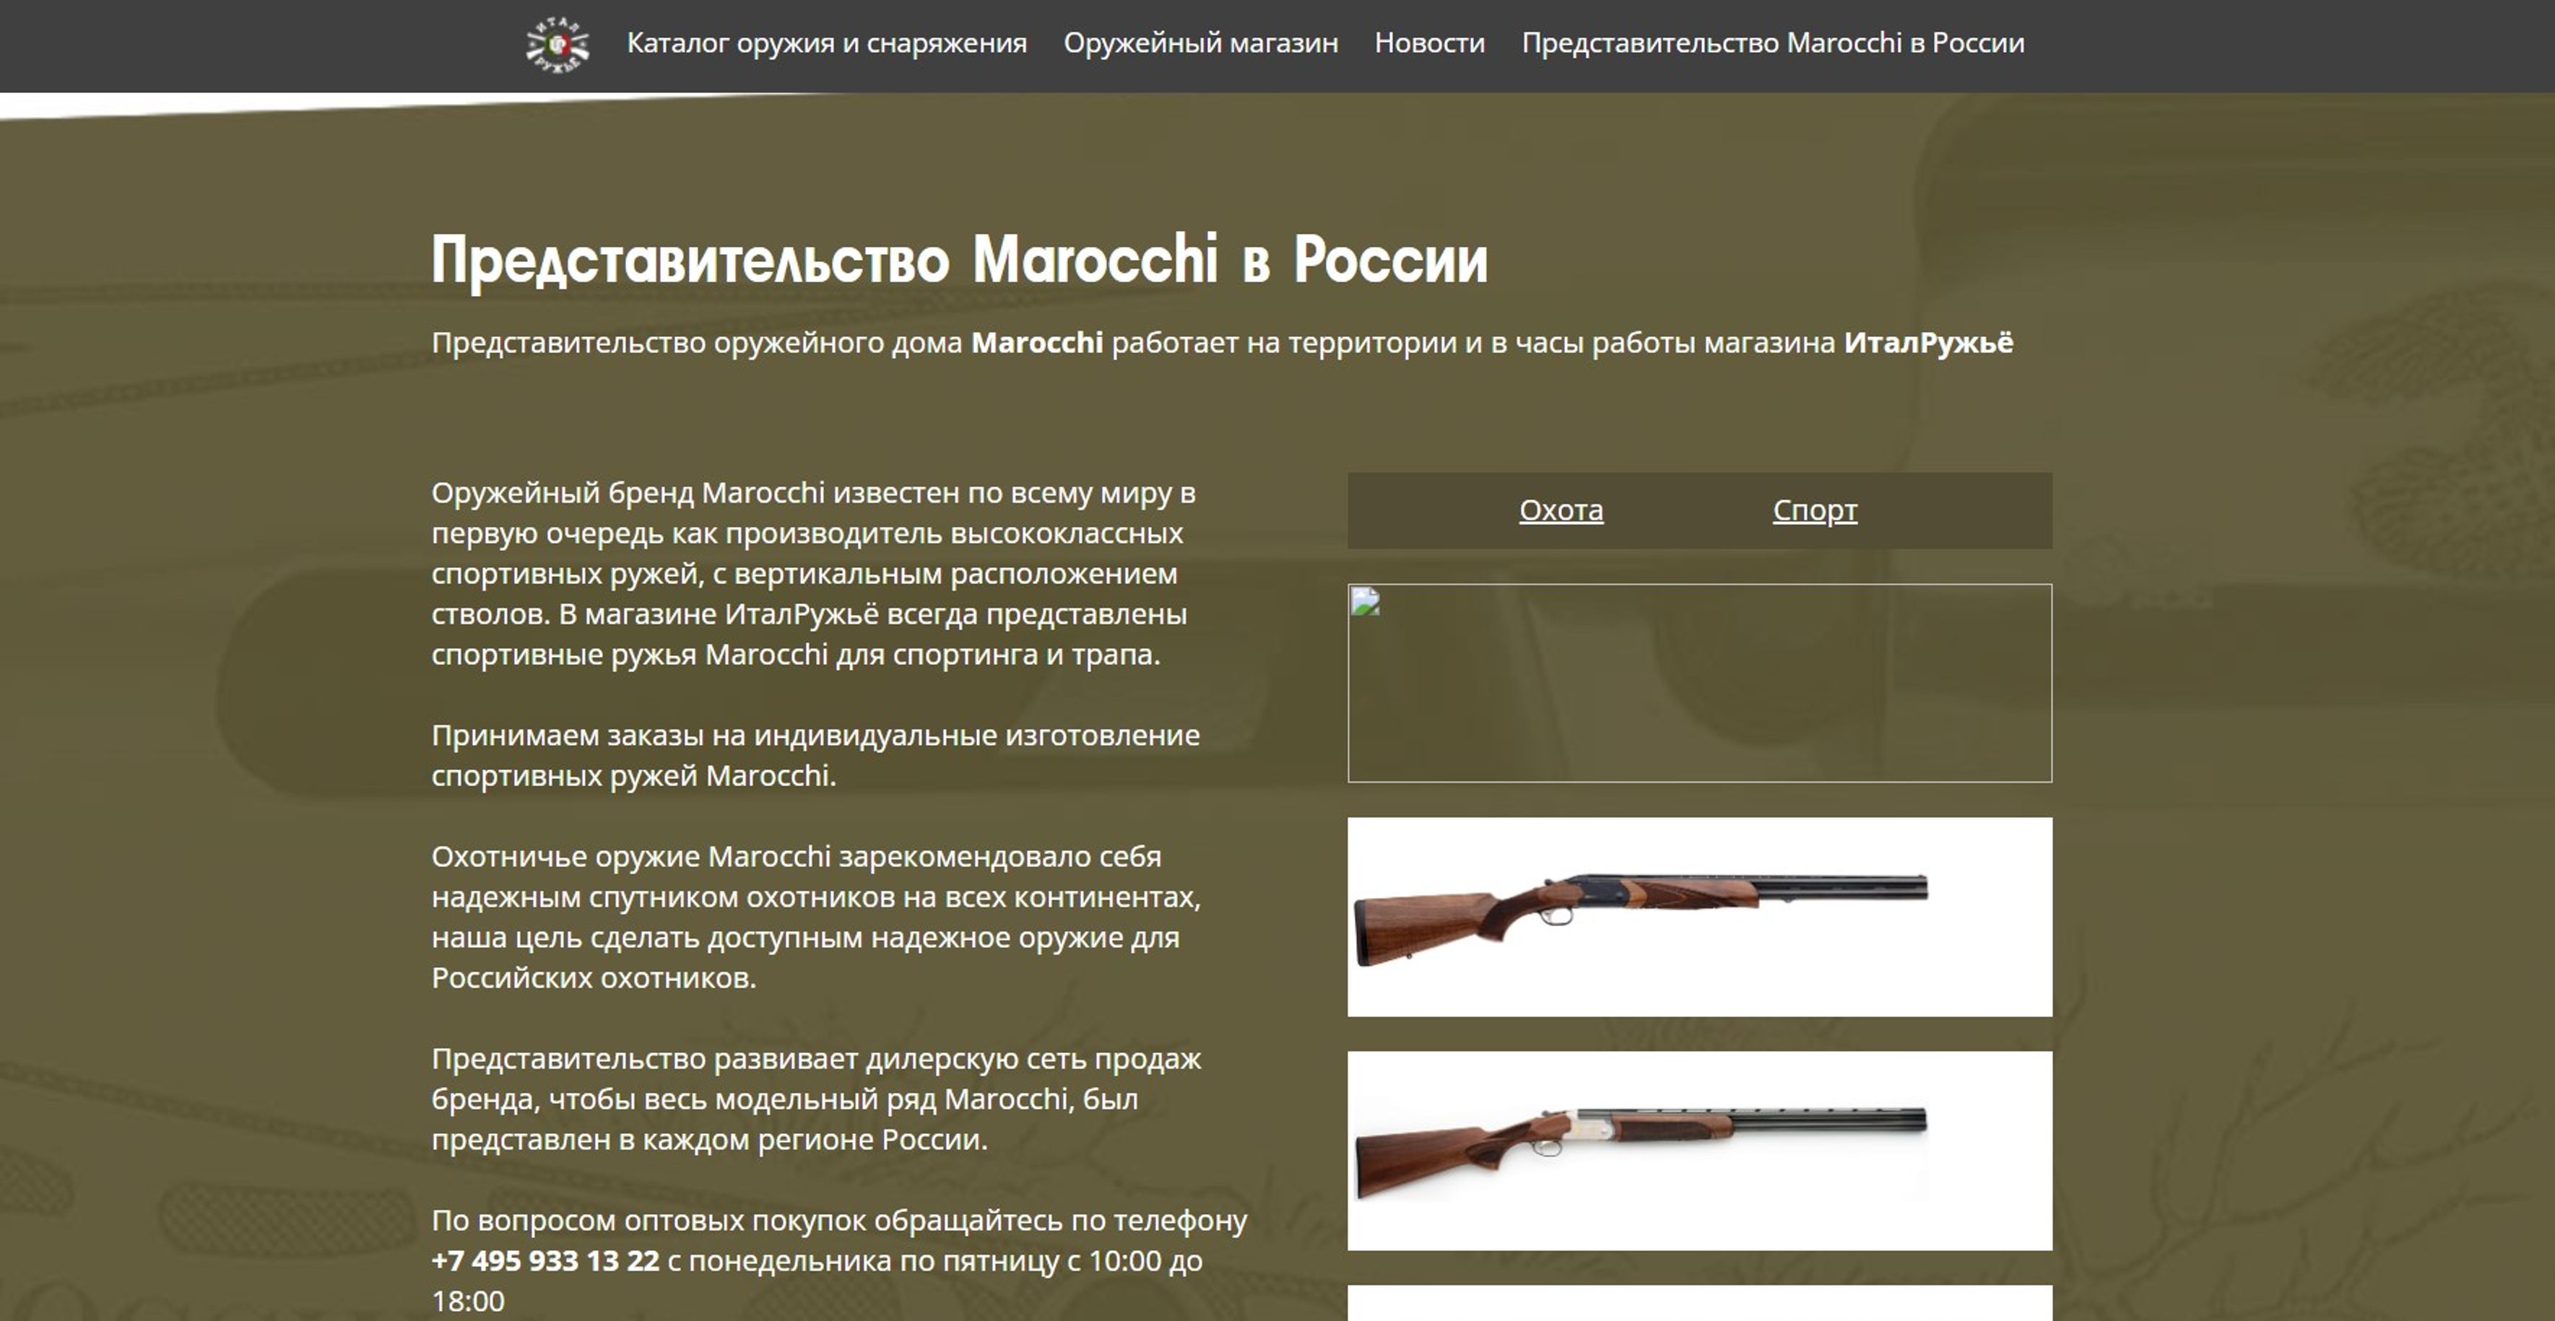Viewport: 2555px width, 1321px height.
Task: Navigate to Оружейный магазин section
Action: [1202, 43]
